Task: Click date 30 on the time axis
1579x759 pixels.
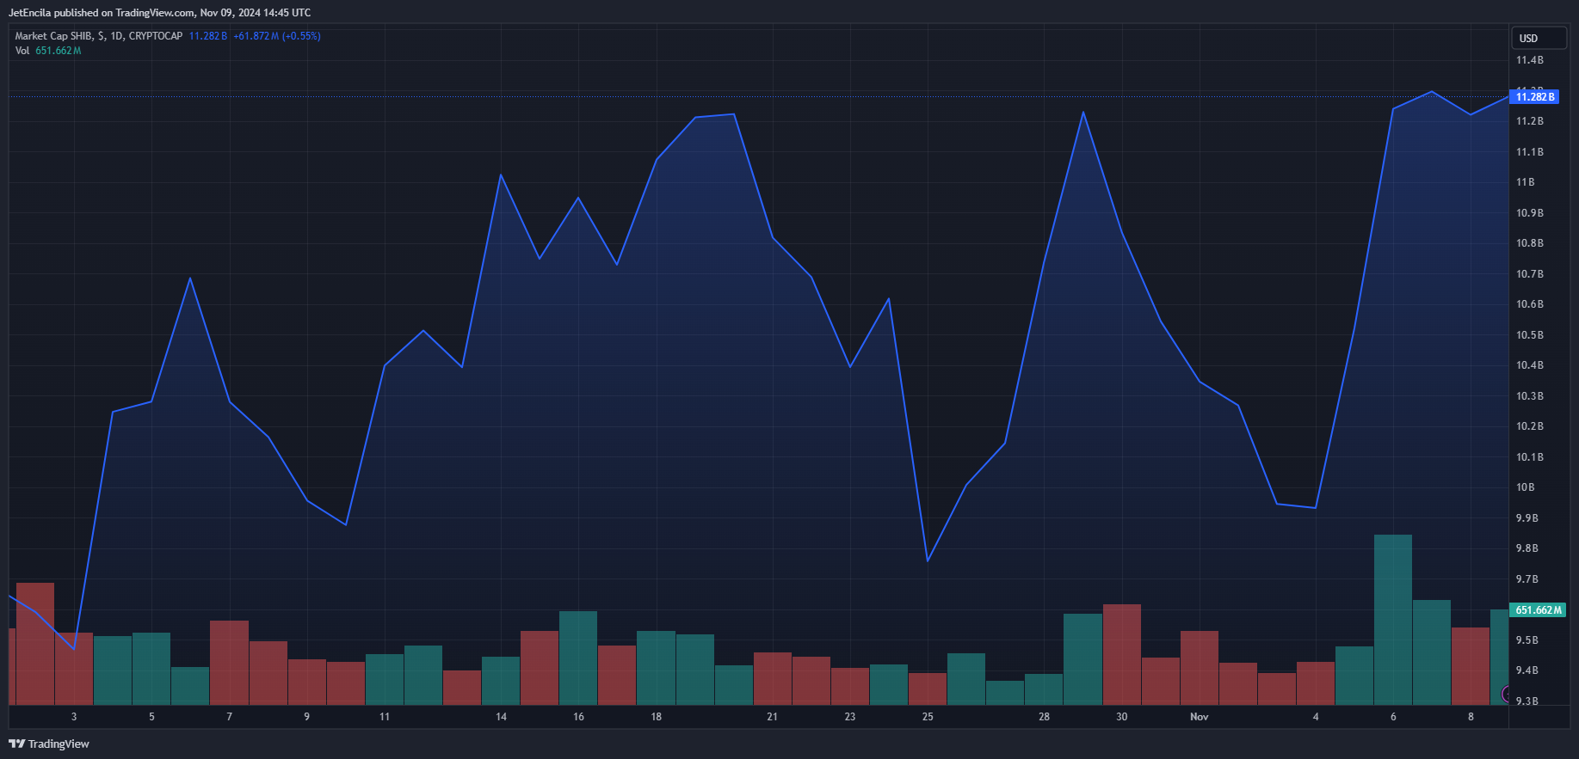Action: 1121,717
